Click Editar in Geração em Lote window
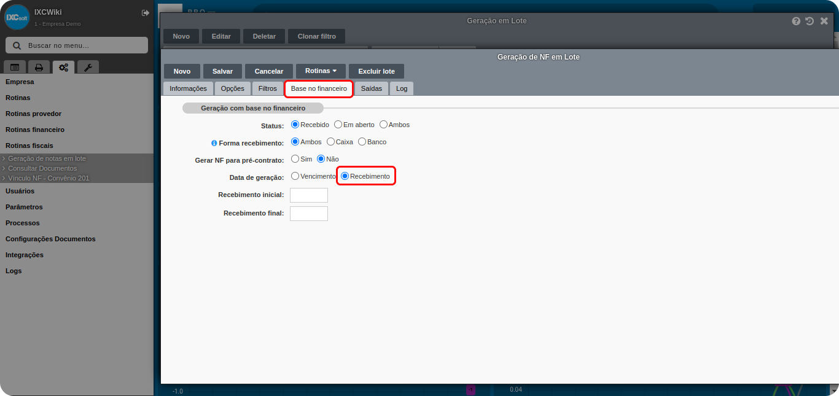Screen dimensions: 839x396 [221, 36]
